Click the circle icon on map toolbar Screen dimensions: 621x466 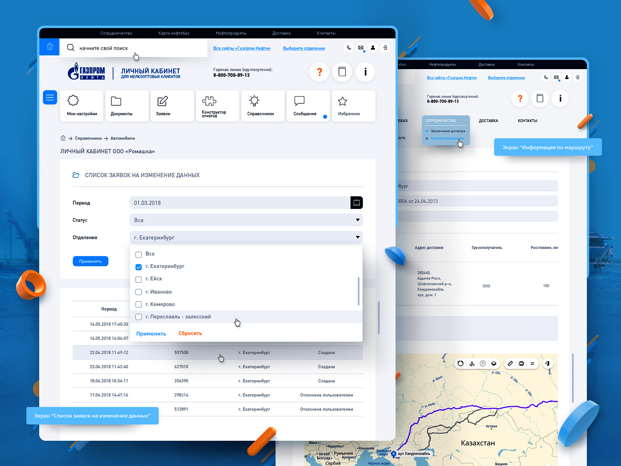point(460,363)
